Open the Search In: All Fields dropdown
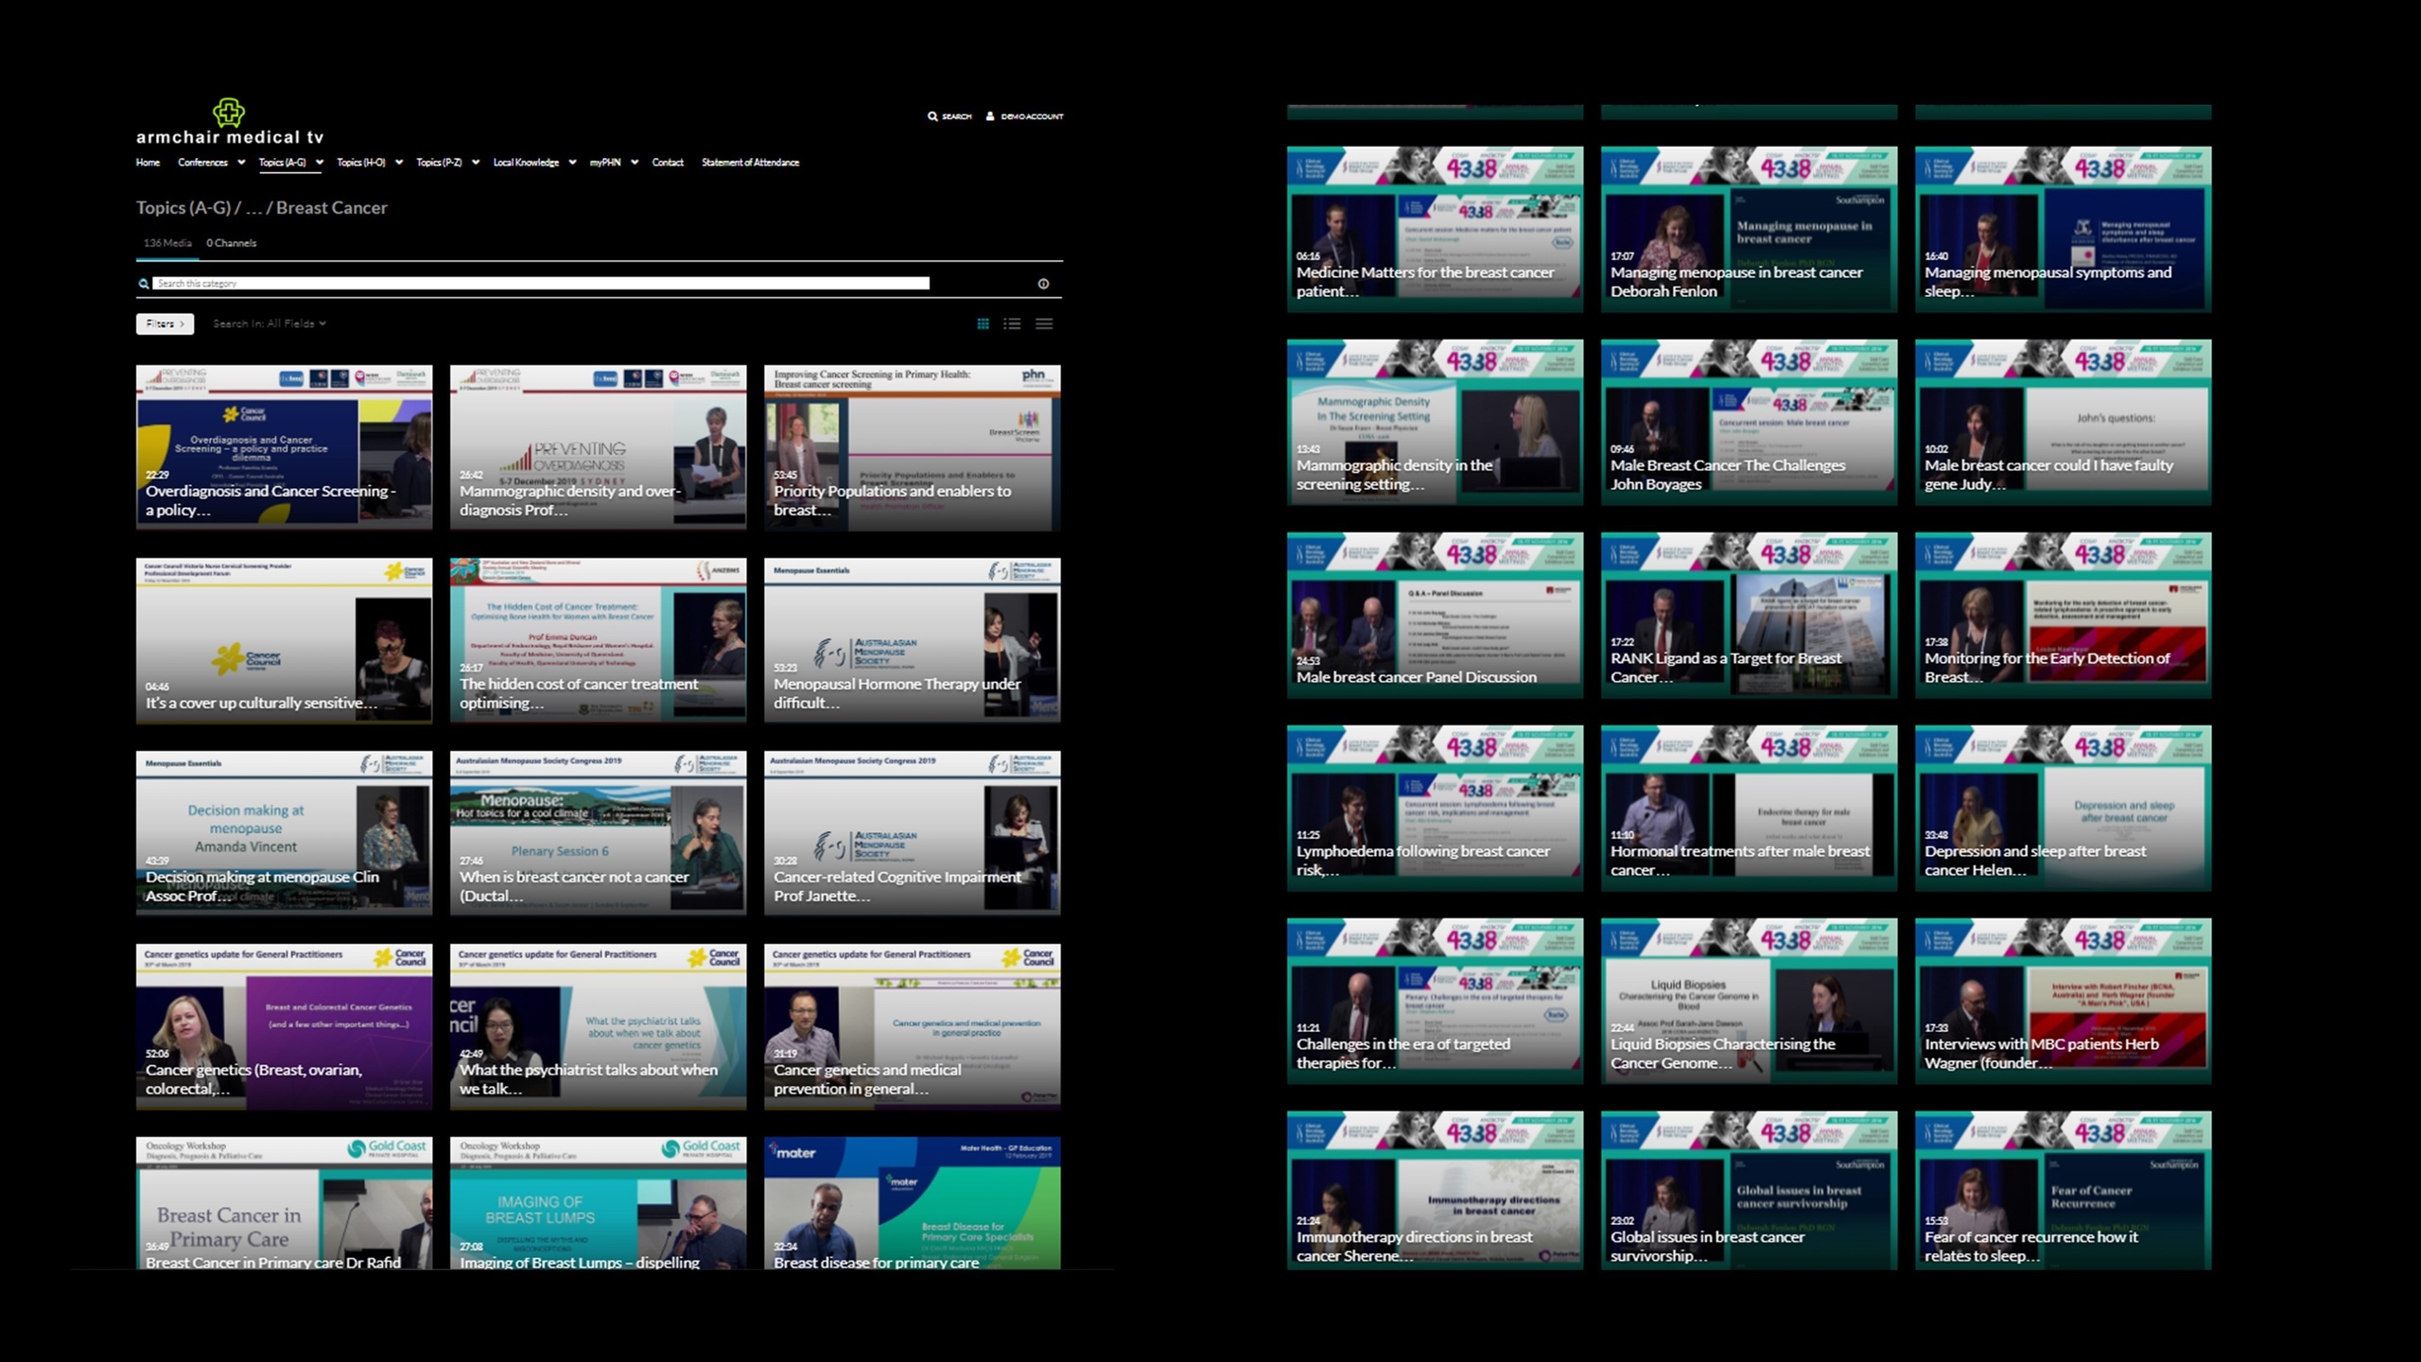This screenshot has width=2421, height=1362. coord(269,323)
